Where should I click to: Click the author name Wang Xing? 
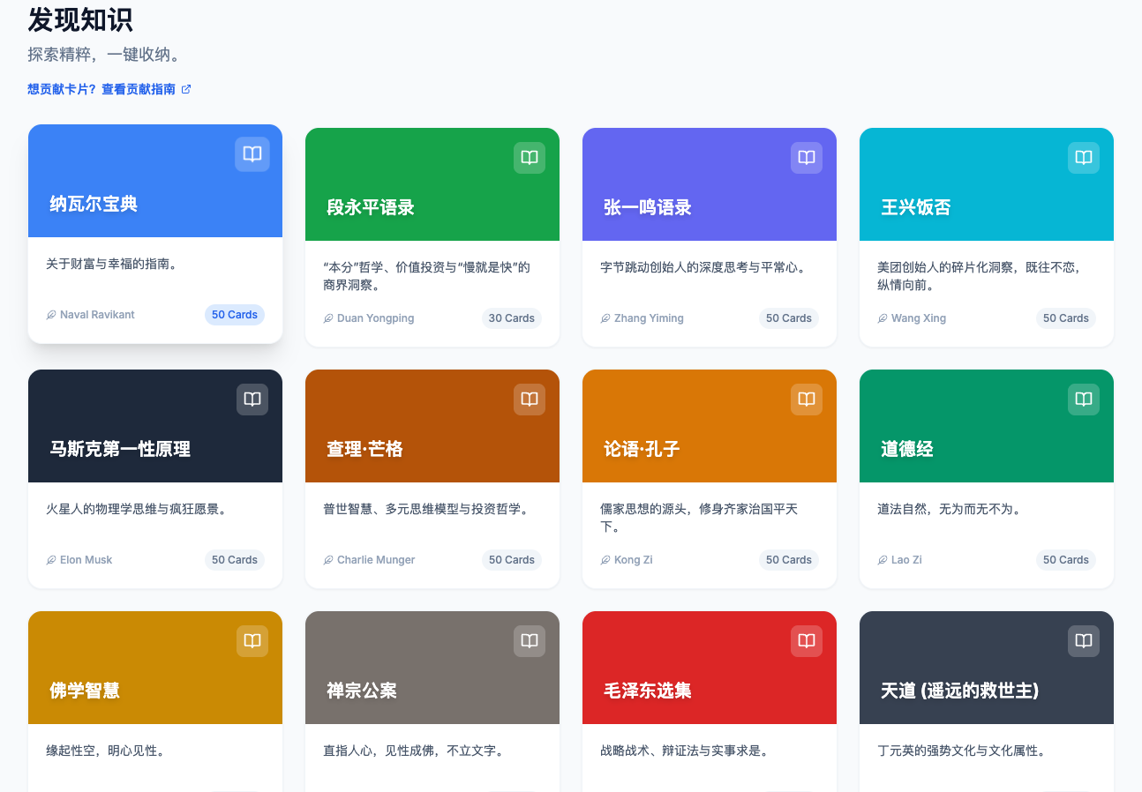(919, 318)
